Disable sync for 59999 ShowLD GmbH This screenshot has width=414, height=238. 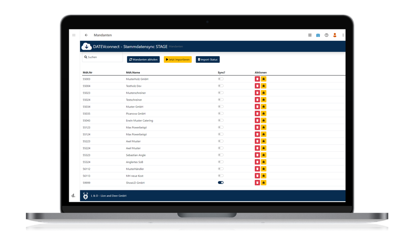point(221,183)
